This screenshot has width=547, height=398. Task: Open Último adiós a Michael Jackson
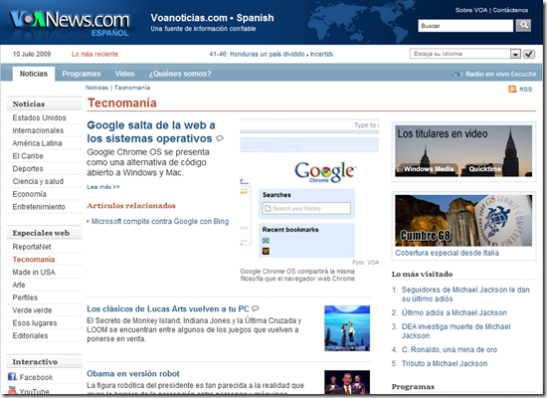click(x=454, y=312)
